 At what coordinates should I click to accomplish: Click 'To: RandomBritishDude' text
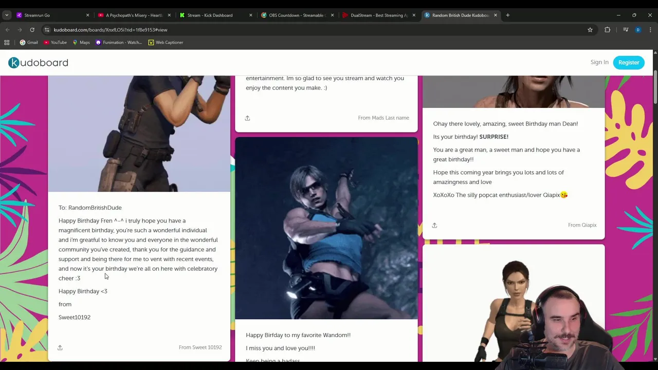[90, 208]
